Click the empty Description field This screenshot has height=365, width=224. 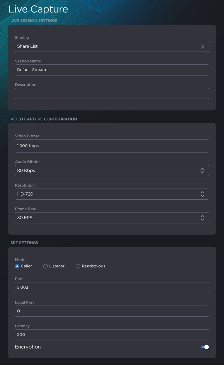(112, 93)
